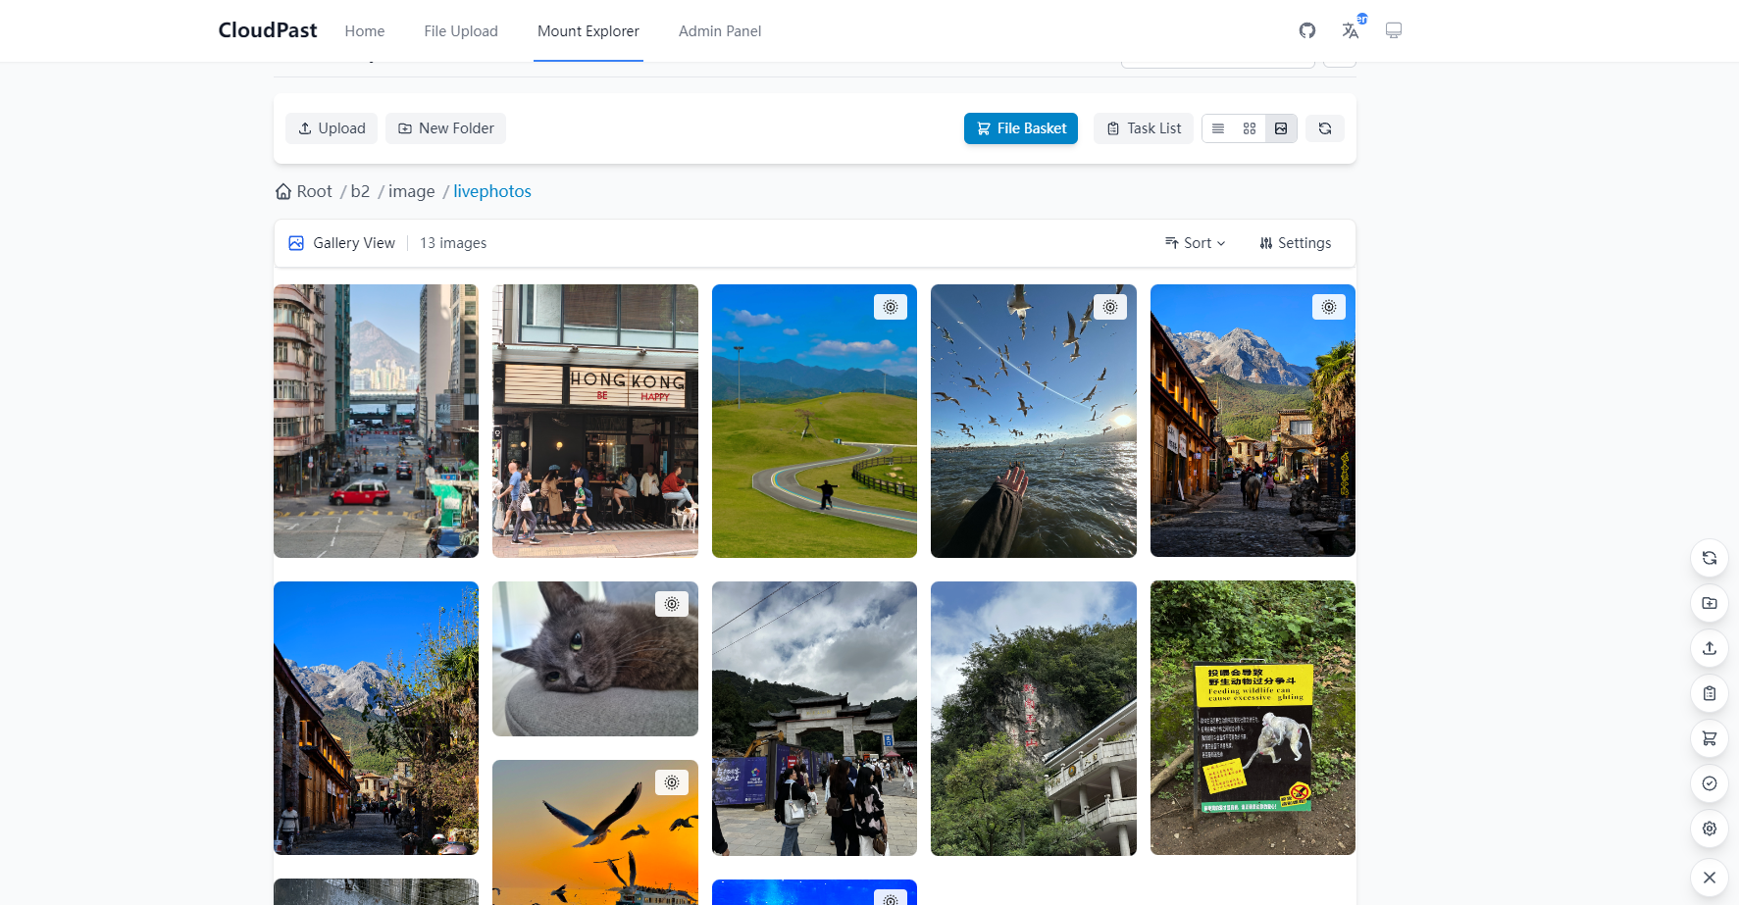Click the home icon in the breadcrumb
1739x905 pixels.
282,190
